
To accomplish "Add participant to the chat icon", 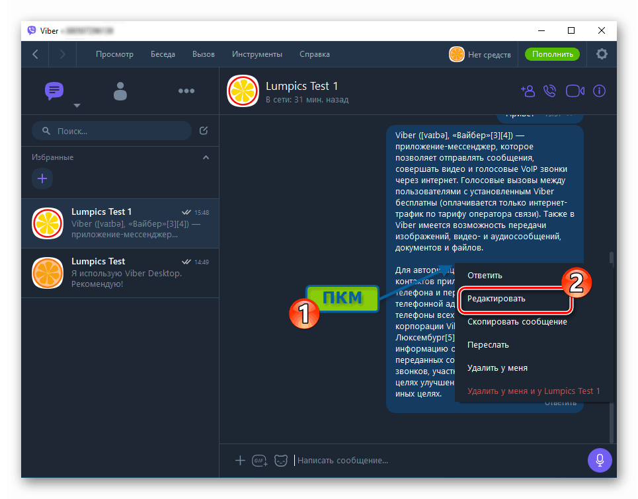I will (528, 91).
